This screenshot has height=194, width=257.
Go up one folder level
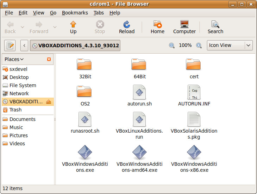73,27
